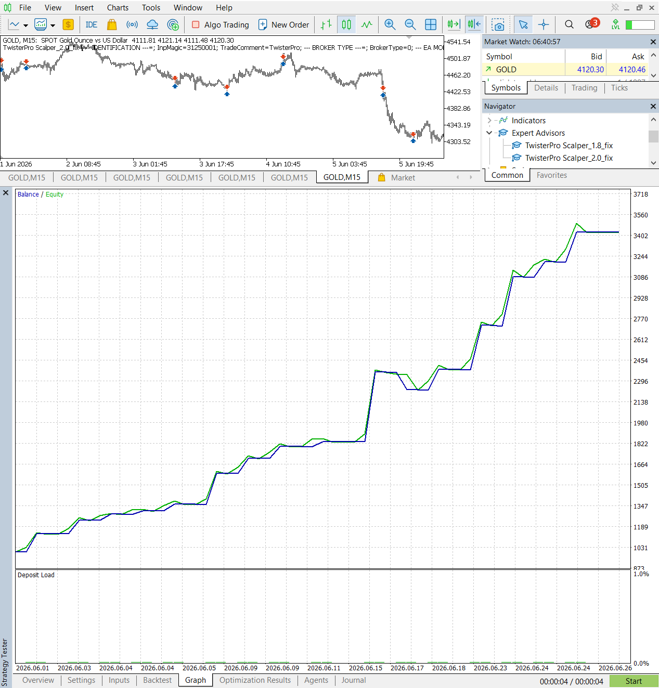
Task: Open Strategy Tester Agents tab
Action: point(316,680)
